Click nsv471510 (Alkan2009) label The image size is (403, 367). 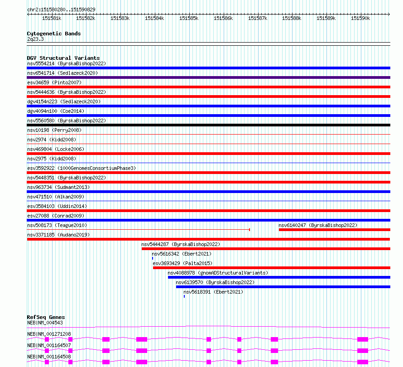point(56,197)
